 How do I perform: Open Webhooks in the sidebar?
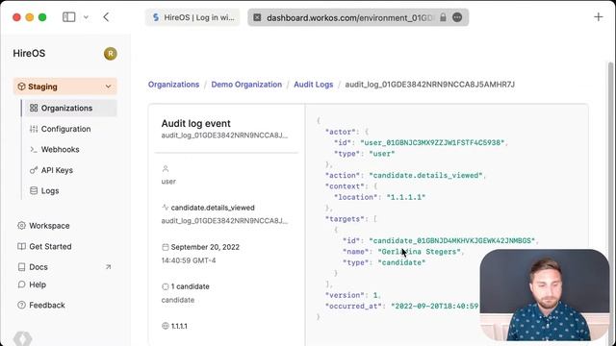(x=55, y=150)
